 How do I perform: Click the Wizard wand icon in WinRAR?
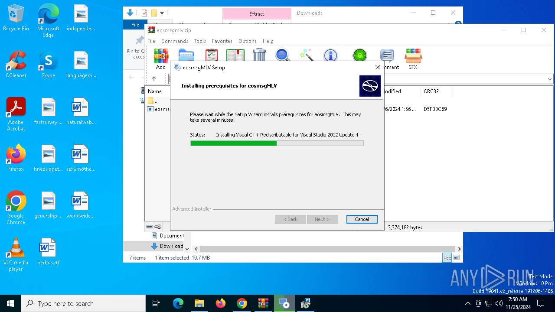pos(306,55)
